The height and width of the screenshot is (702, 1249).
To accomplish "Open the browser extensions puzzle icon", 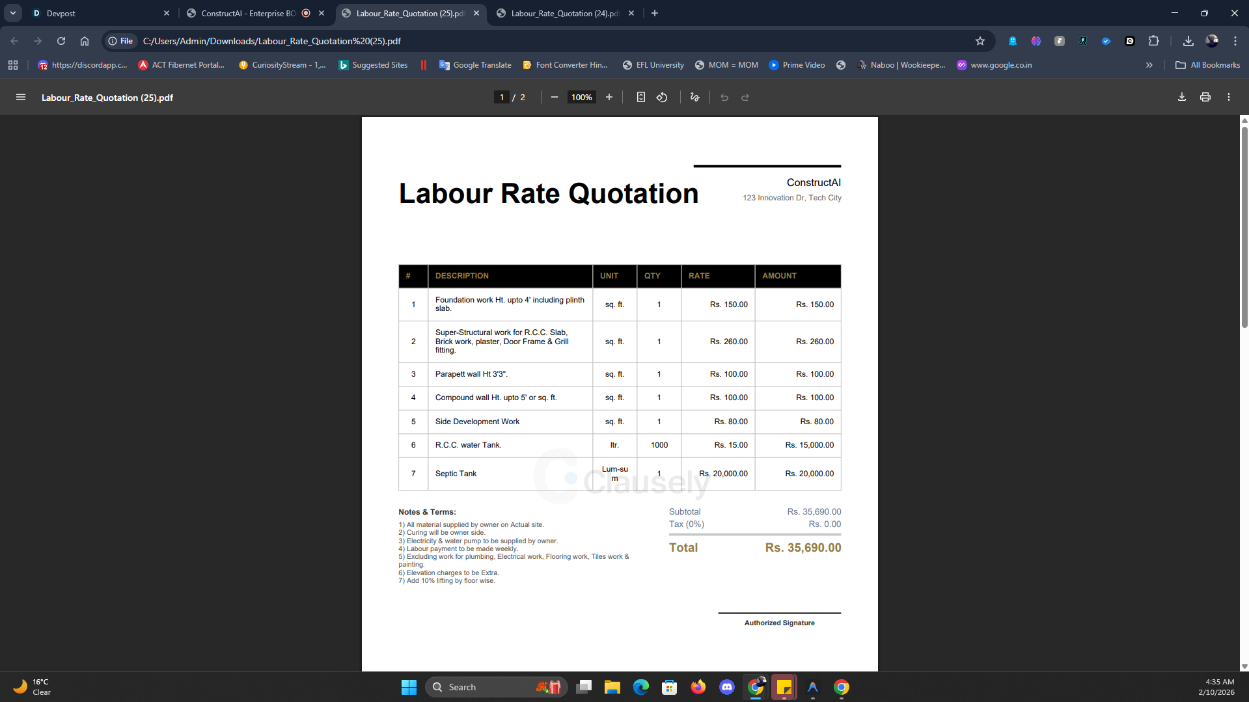I will tap(1153, 41).
